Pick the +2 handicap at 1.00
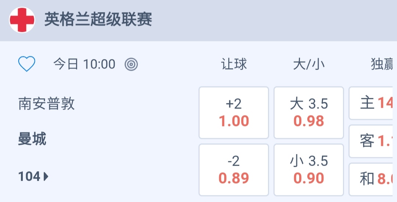This screenshot has width=397, height=202. (234, 113)
